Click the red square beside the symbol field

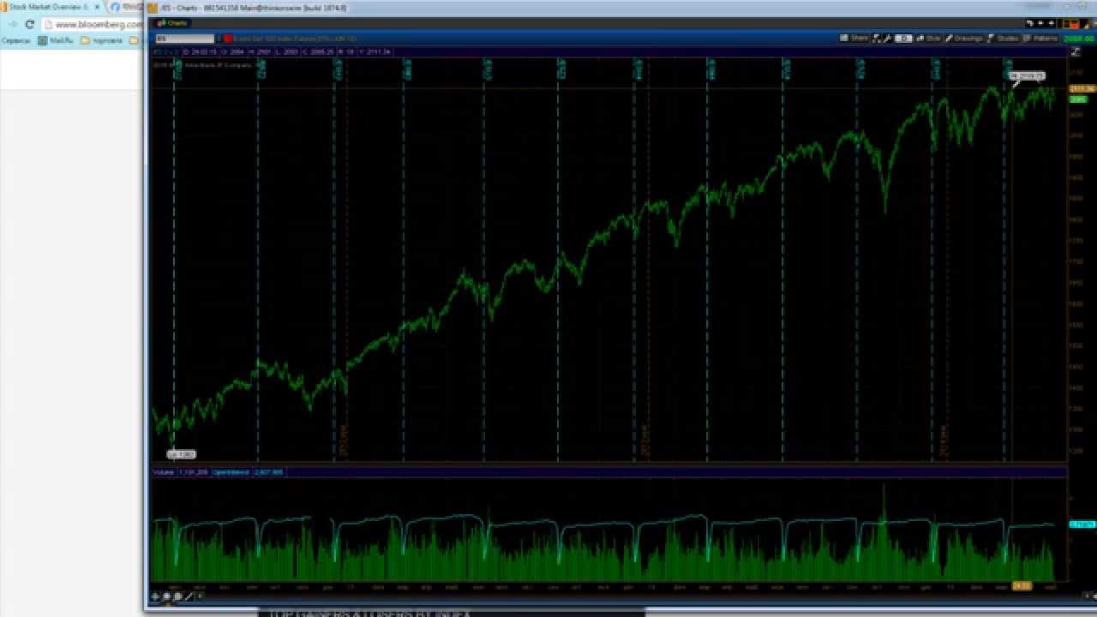[229, 39]
